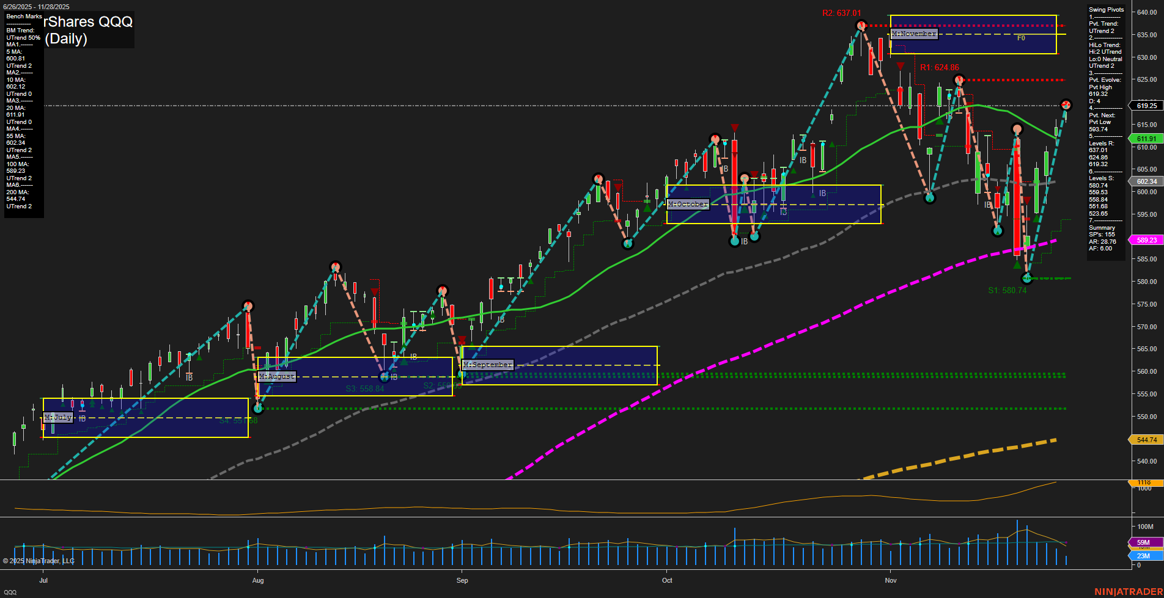Select the gray 602.34 price marker on axis
Screen dimensions: 1164x598
click(x=1146, y=181)
